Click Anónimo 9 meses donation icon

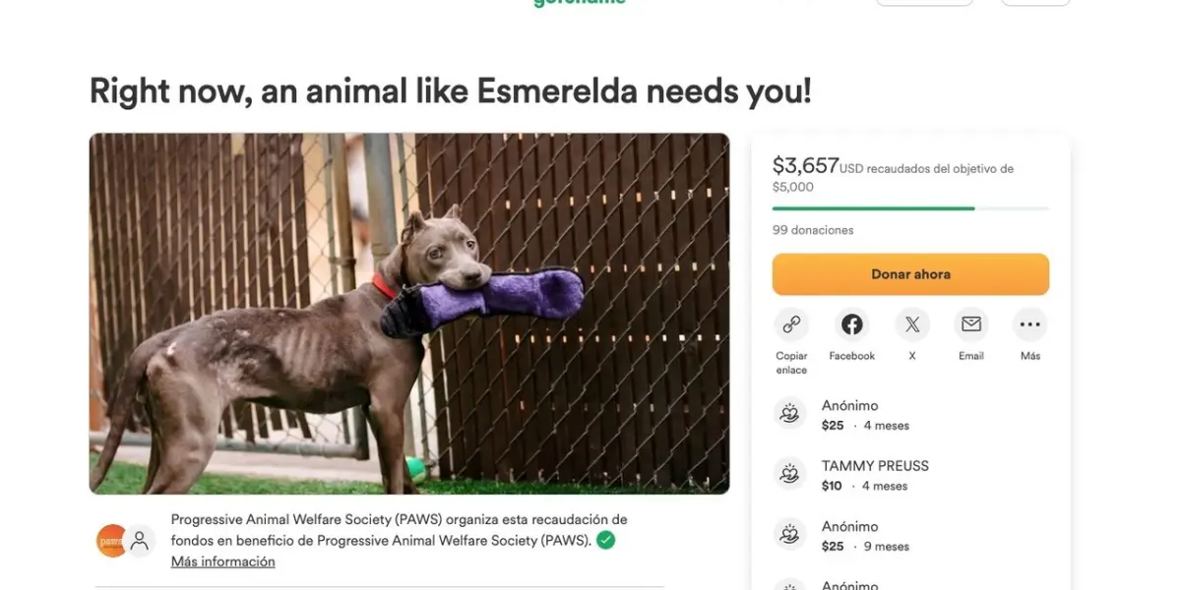789,536
